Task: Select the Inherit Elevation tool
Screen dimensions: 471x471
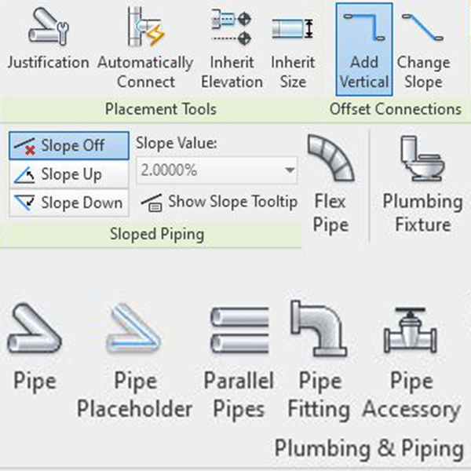Action: point(232,48)
